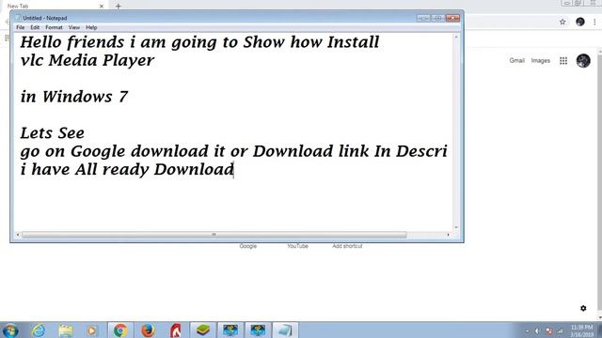Open Google apps grid icon
The image size is (602, 338).
pos(563,60)
